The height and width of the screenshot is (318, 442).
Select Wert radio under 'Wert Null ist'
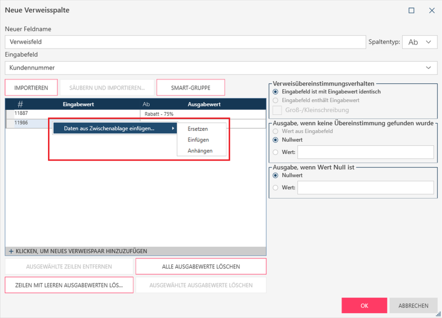point(276,188)
